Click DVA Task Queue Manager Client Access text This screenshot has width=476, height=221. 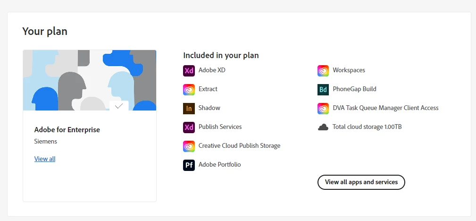[x=385, y=108]
